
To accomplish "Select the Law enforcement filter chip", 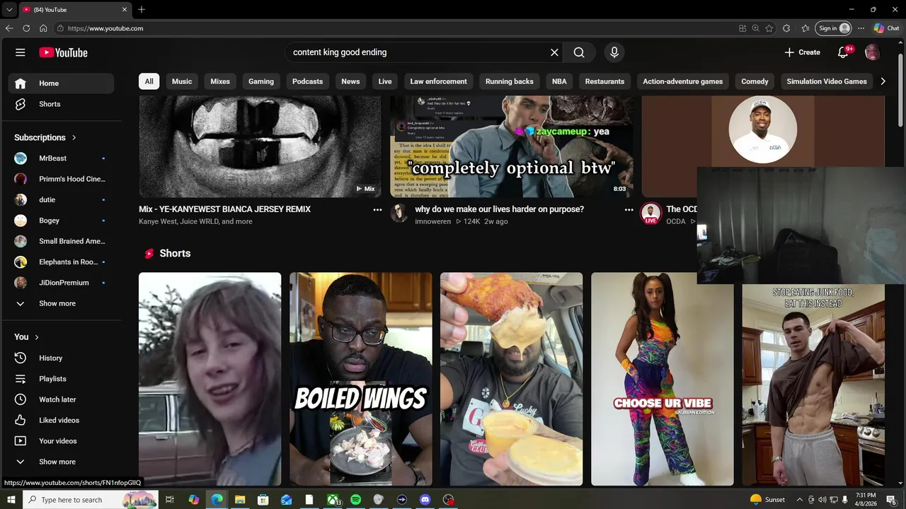I will 438,81.
